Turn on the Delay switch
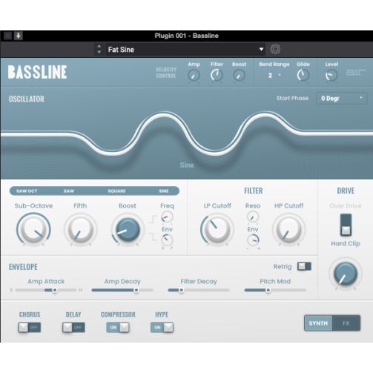This screenshot has width=373, height=373. (x=73, y=328)
